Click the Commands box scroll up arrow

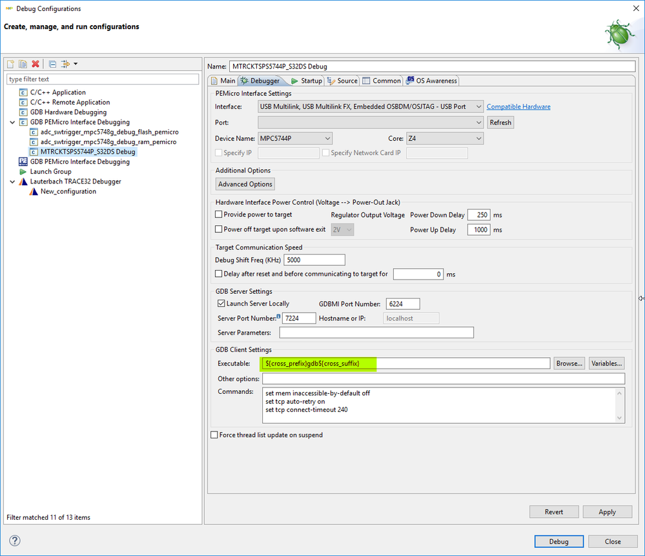tap(619, 393)
